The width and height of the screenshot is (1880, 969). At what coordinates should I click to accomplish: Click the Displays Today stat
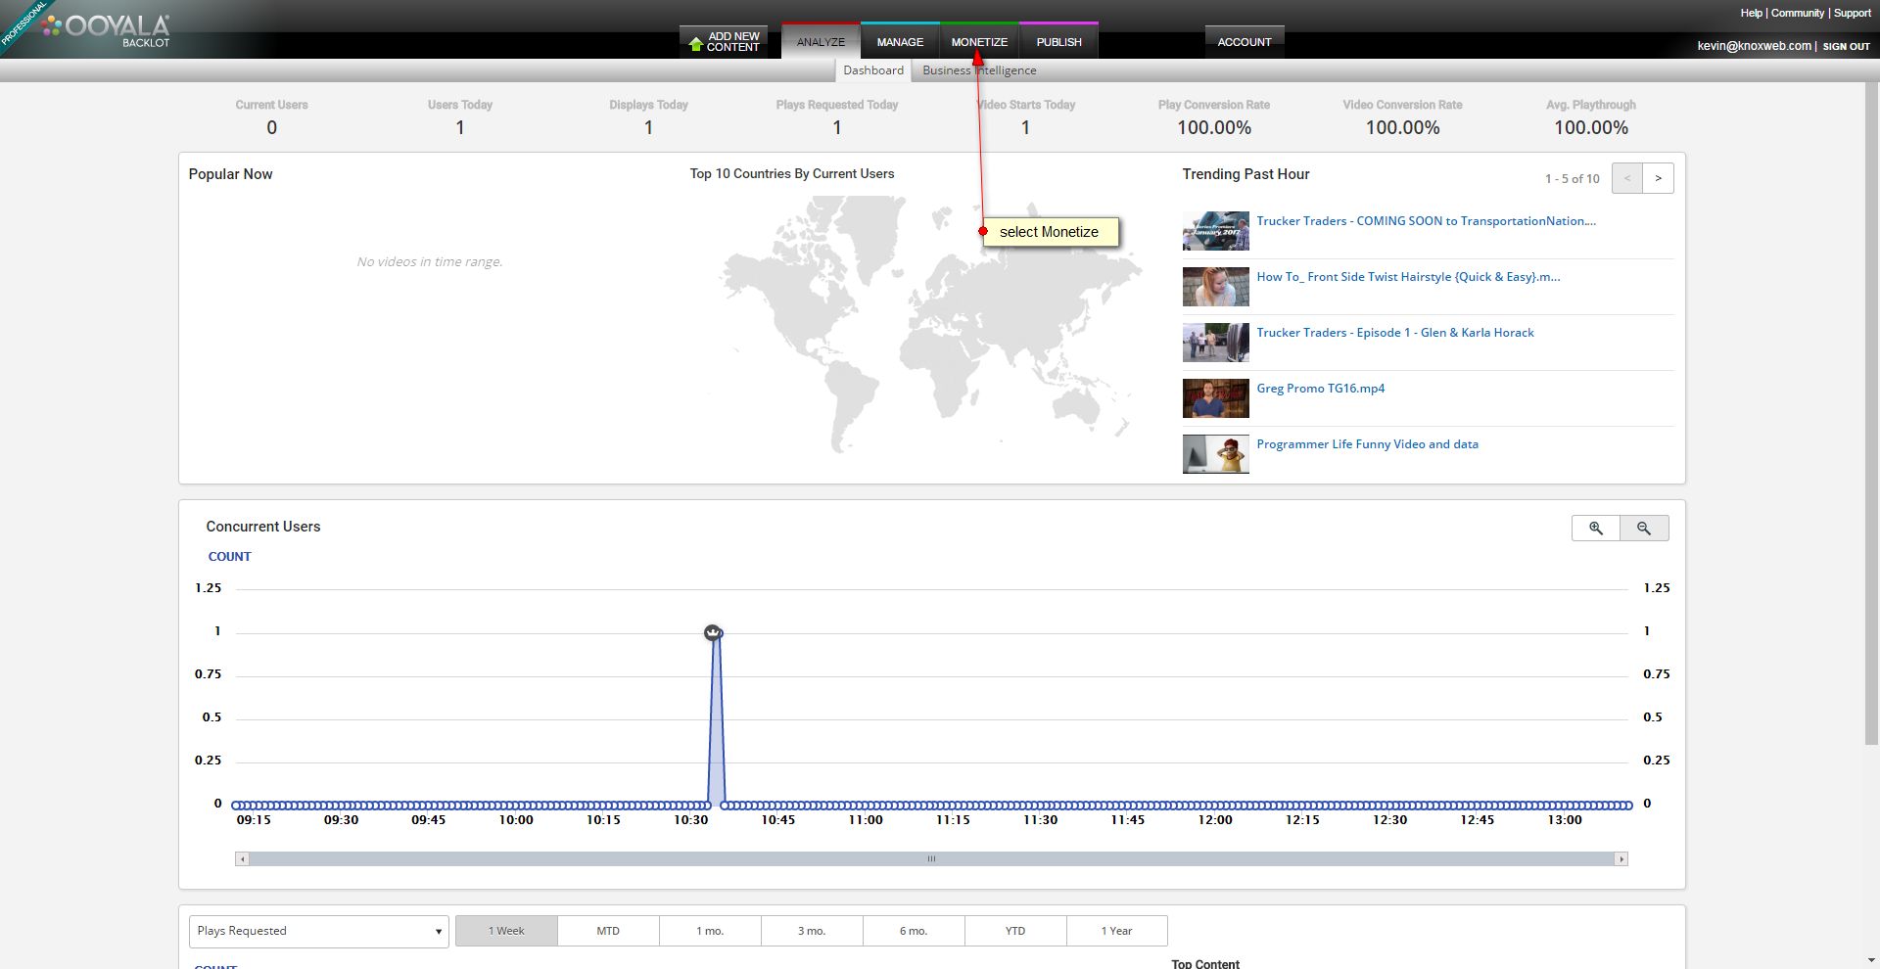click(x=648, y=117)
